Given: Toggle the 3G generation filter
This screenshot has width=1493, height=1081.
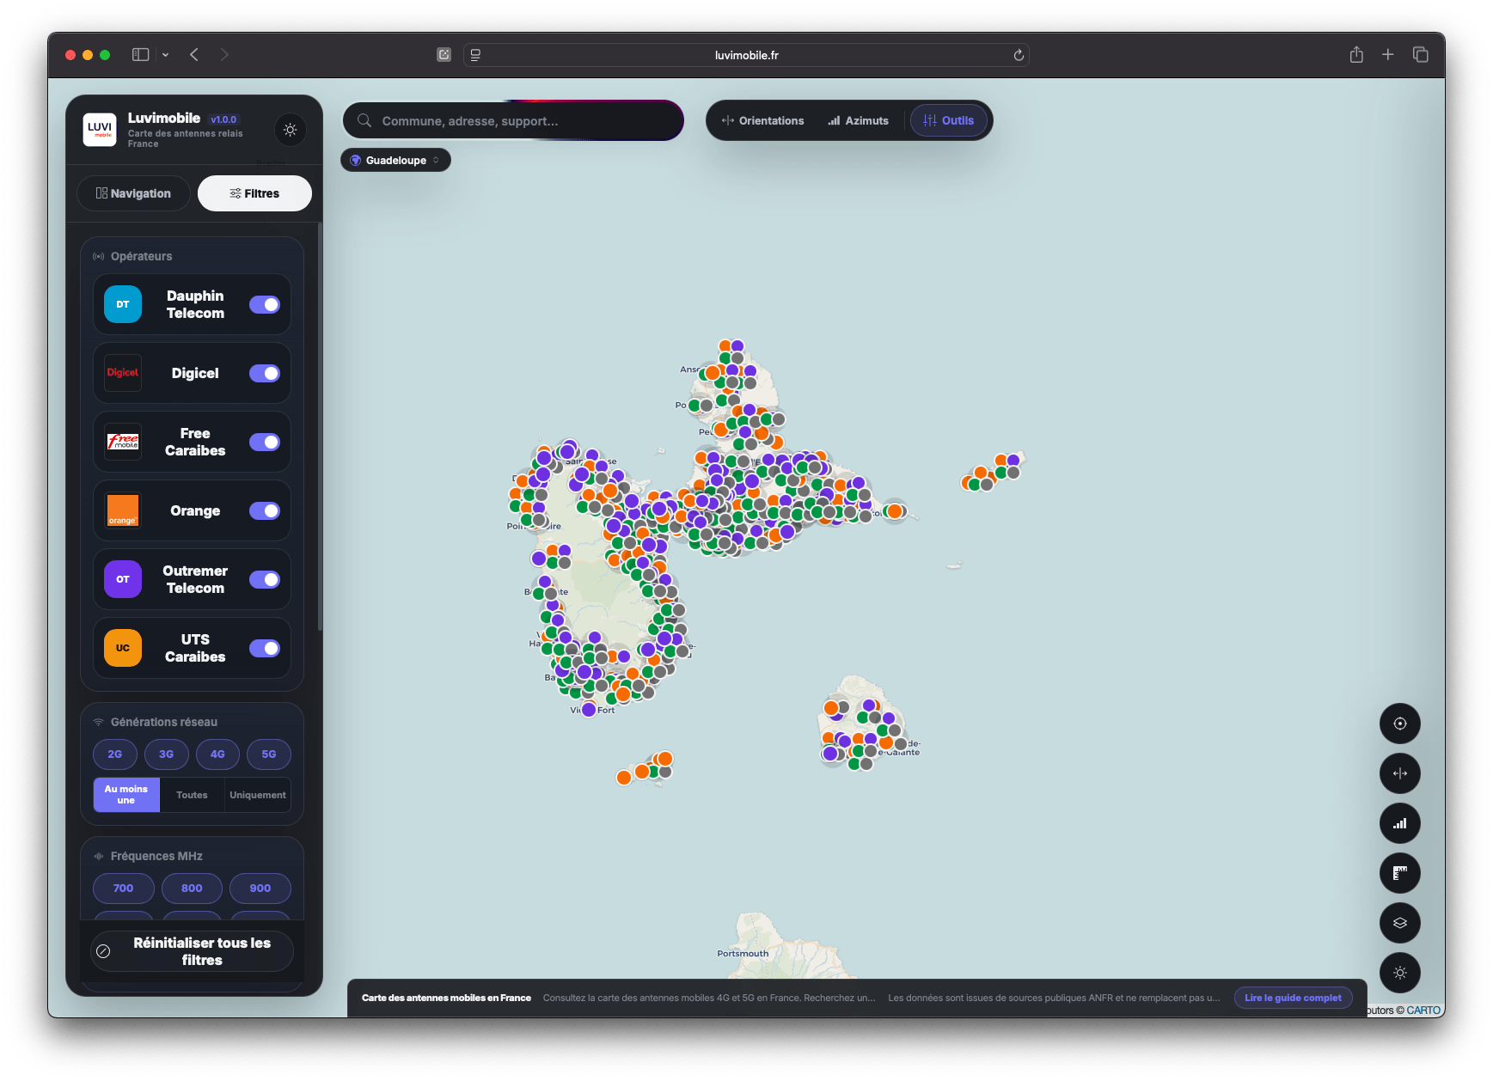Looking at the screenshot, I should pos(166,754).
